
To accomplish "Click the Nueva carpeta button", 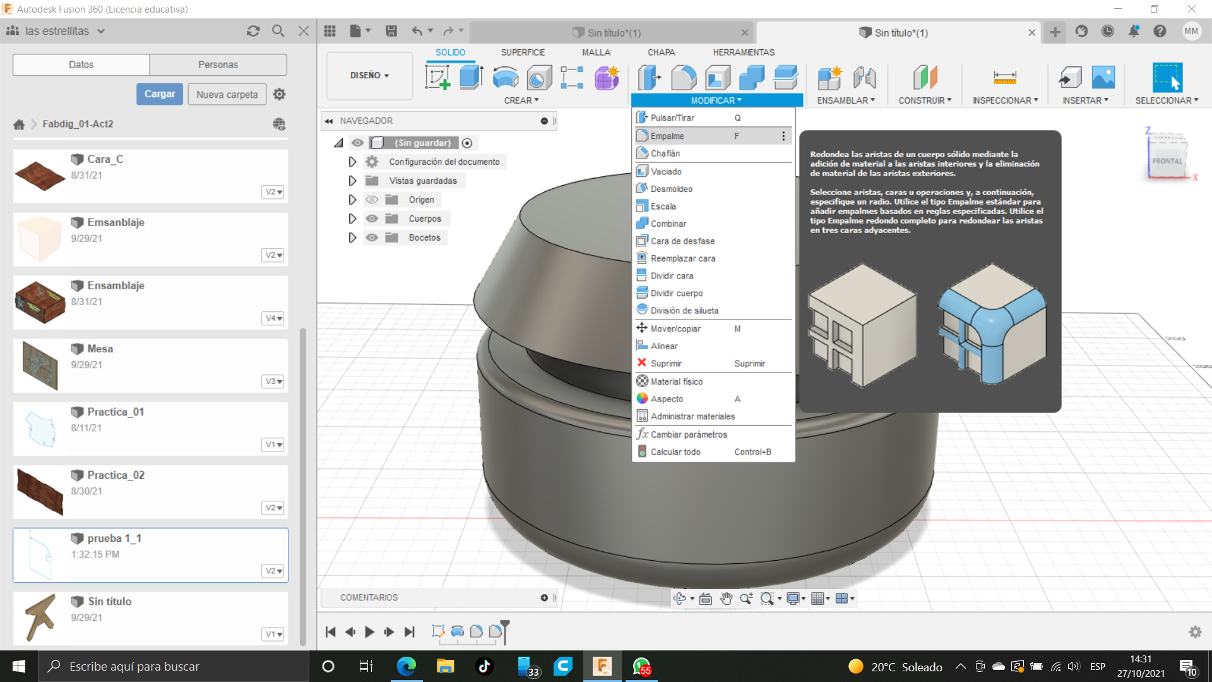I will (227, 94).
